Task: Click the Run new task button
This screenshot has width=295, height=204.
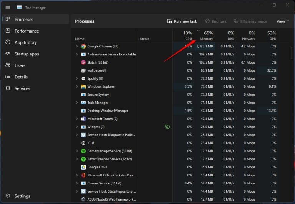Action: 182,21
